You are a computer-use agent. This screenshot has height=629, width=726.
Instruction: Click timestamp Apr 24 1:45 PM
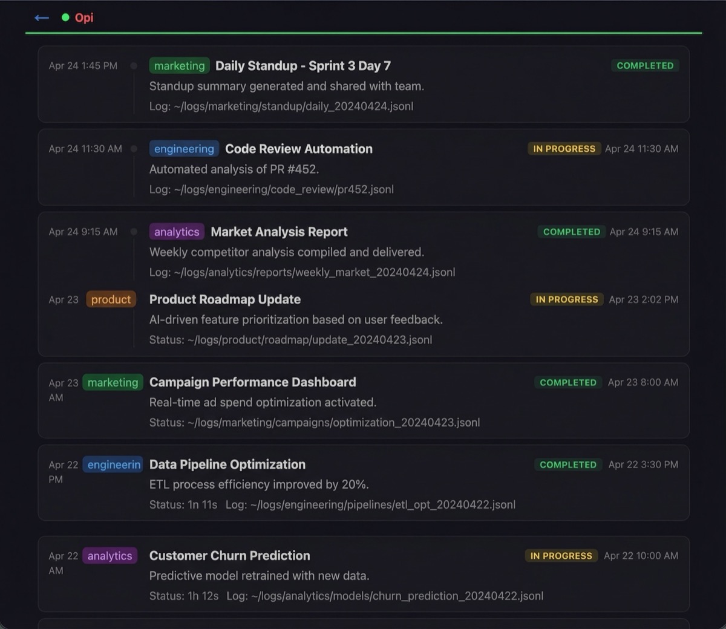click(83, 65)
